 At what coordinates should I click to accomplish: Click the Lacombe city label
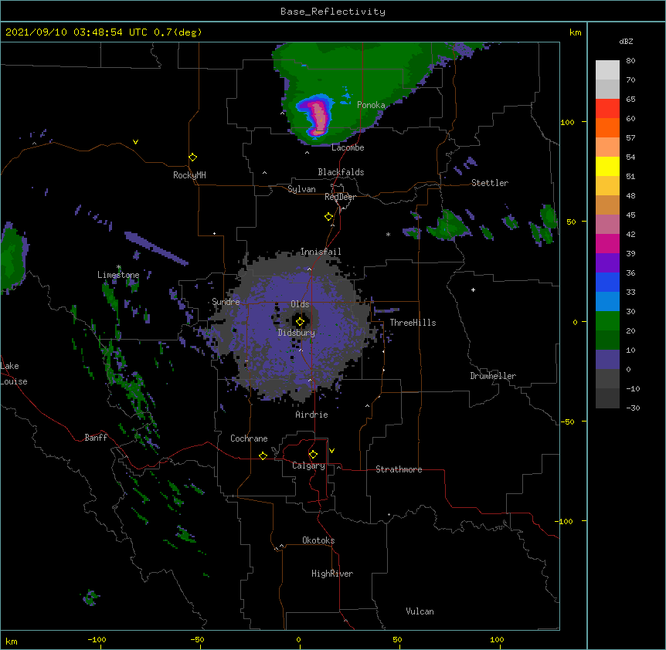(348, 147)
